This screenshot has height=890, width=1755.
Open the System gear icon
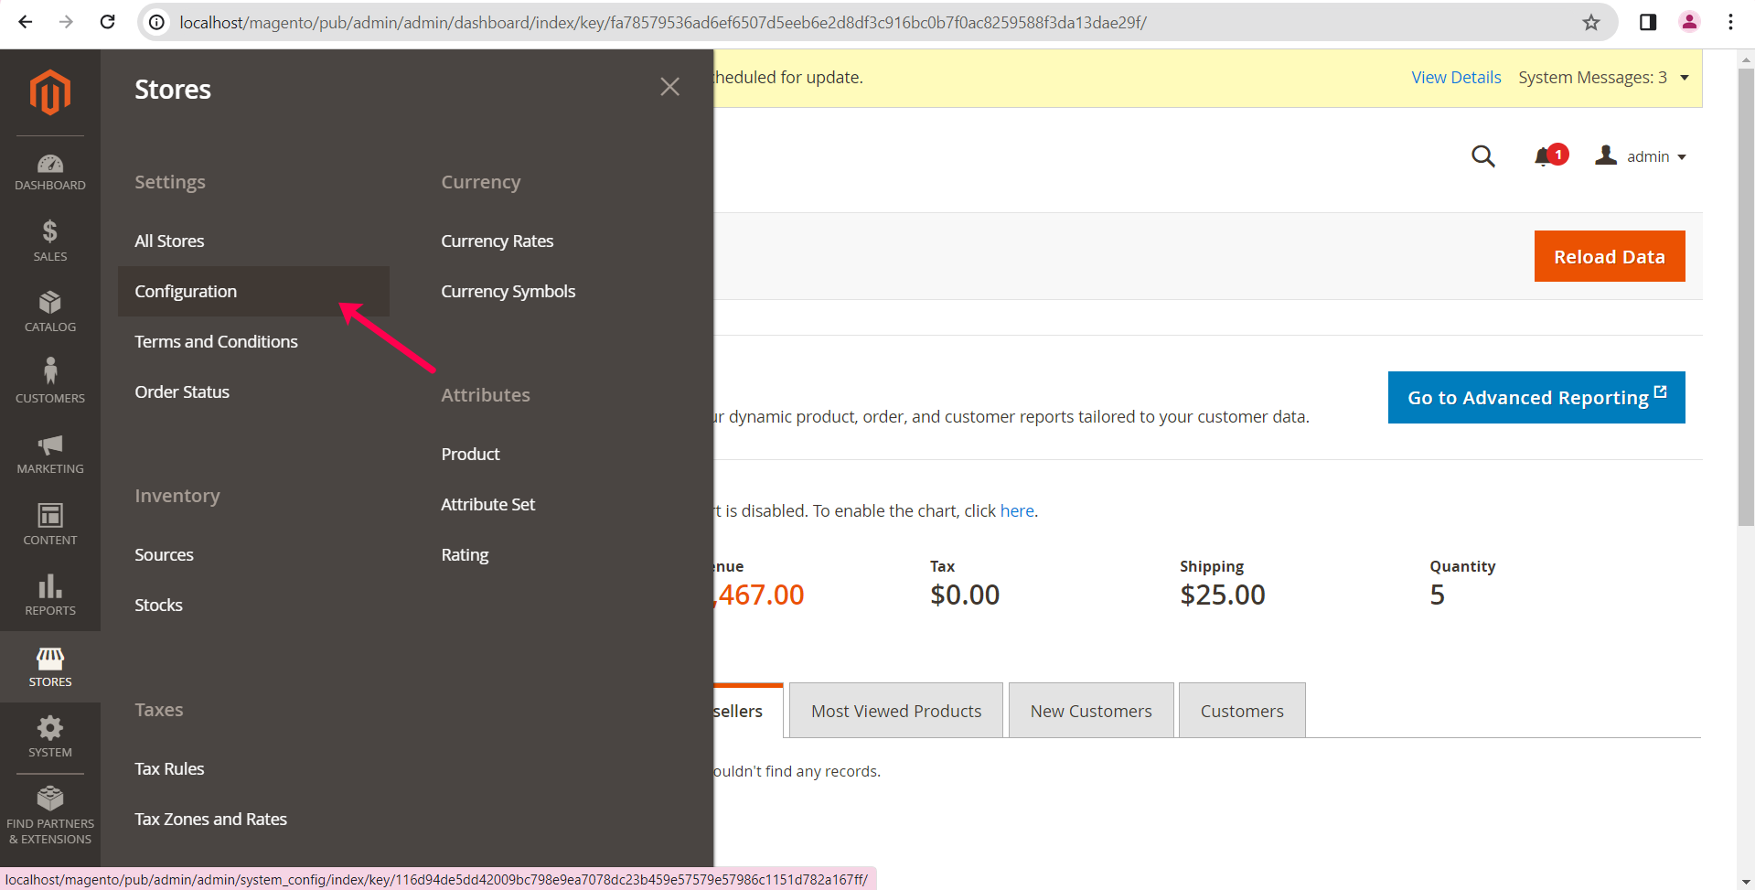pos(50,736)
